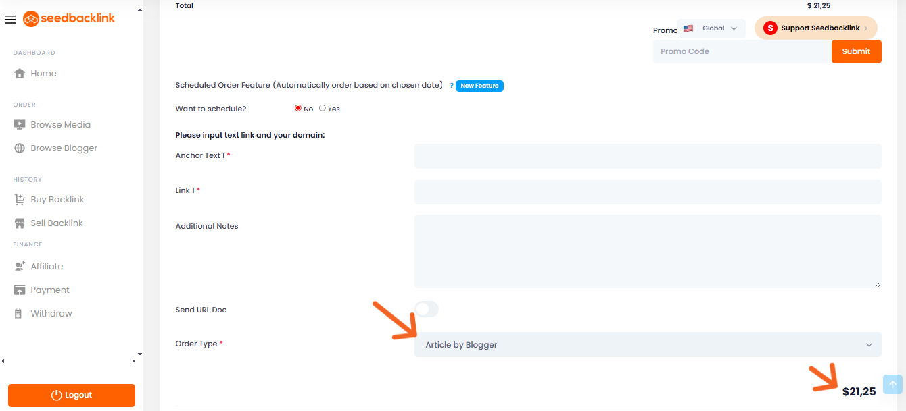The image size is (906, 411).
Task: Click sidebar horizontal scroll right arrow
Action: [x=133, y=362]
